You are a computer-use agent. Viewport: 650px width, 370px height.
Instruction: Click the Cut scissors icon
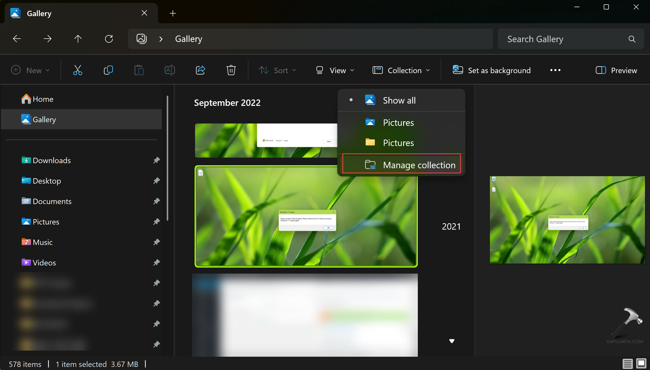[x=77, y=70]
